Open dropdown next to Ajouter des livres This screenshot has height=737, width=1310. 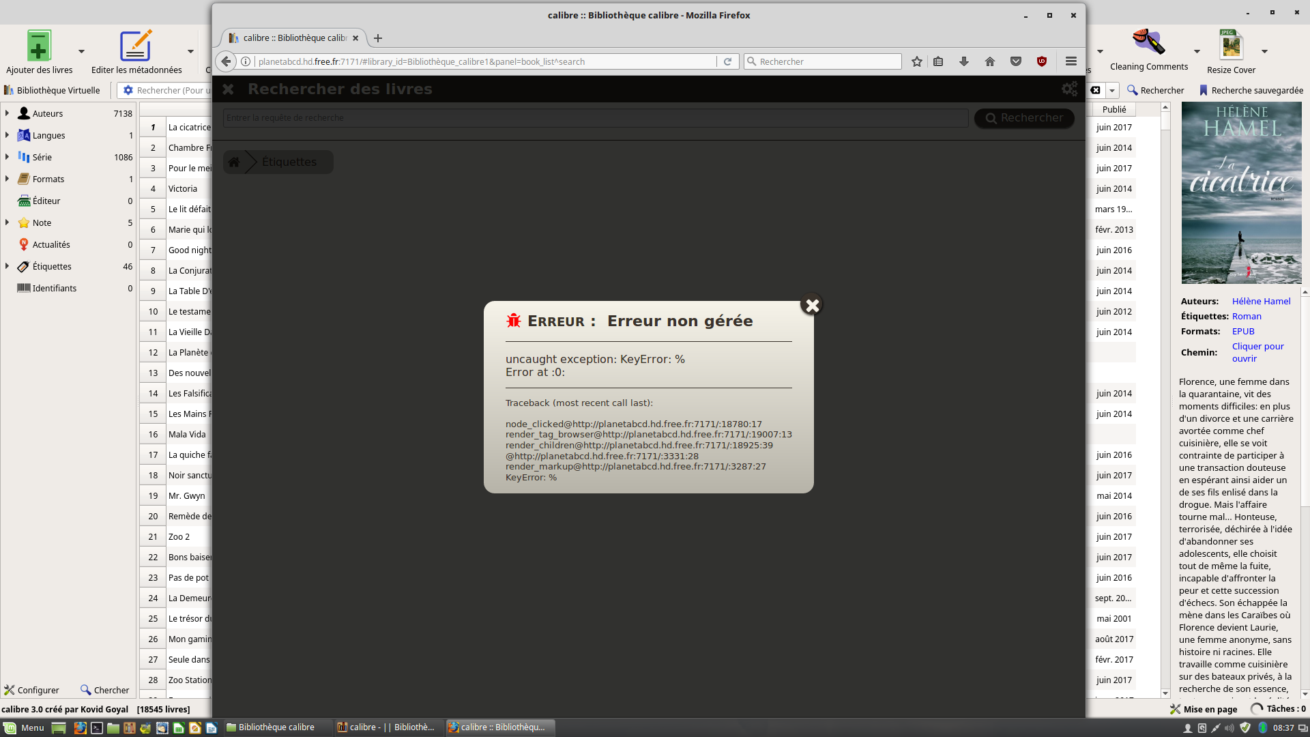click(x=81, y=52)
